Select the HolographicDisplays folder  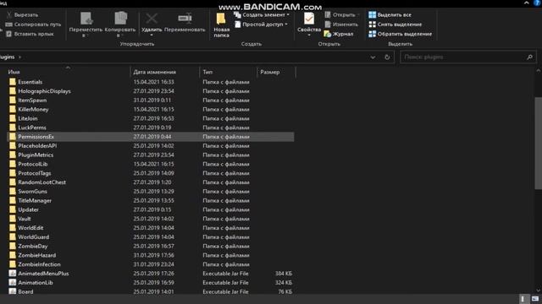[x=151, y=91]
